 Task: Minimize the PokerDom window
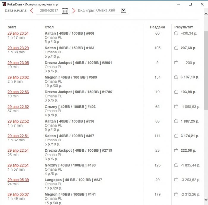click(179, 4)
